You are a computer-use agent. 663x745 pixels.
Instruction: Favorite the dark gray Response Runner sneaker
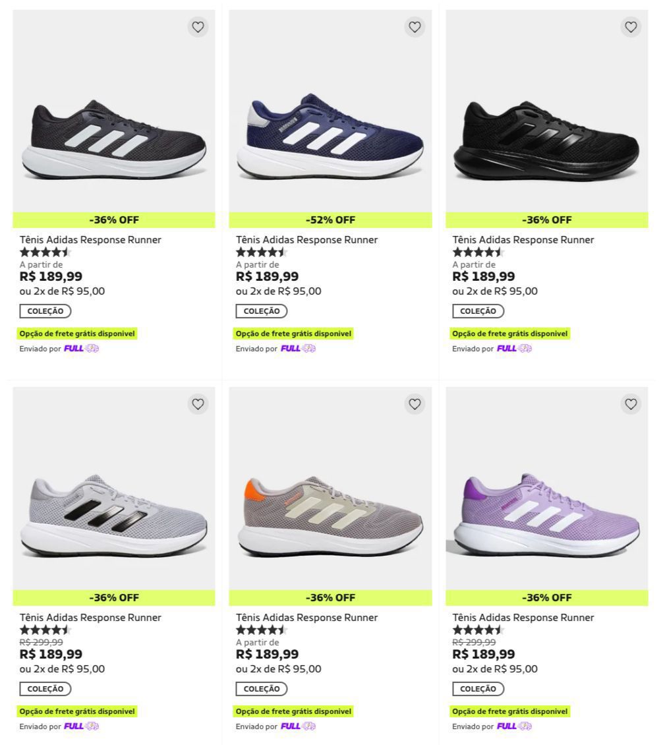click(198, 27)
